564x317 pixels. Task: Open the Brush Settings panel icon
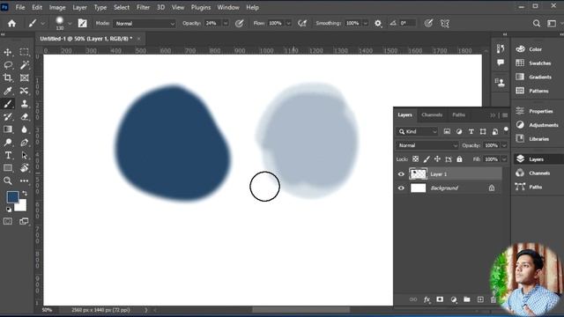pyautogui.click(x=82, y=24)
